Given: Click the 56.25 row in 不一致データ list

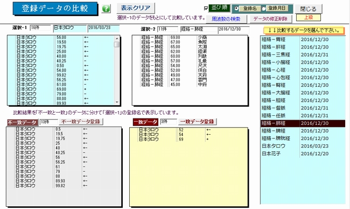Looking at the screenshot, I should coord(64,162).
